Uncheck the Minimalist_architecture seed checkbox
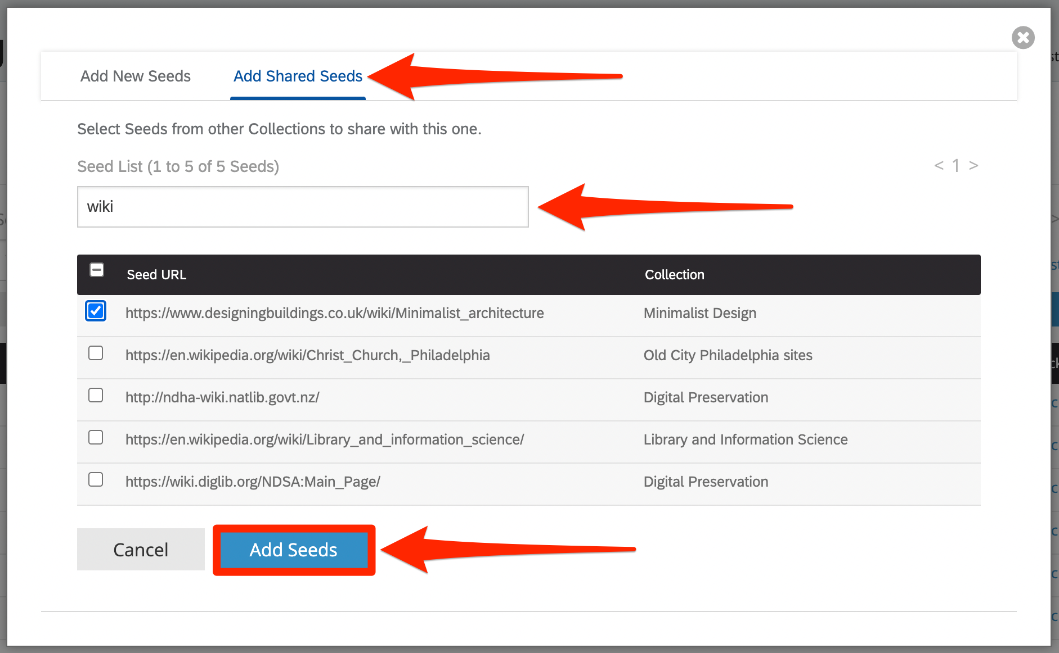The width and height of the screenshot is (1059, 653). (96, 311)
